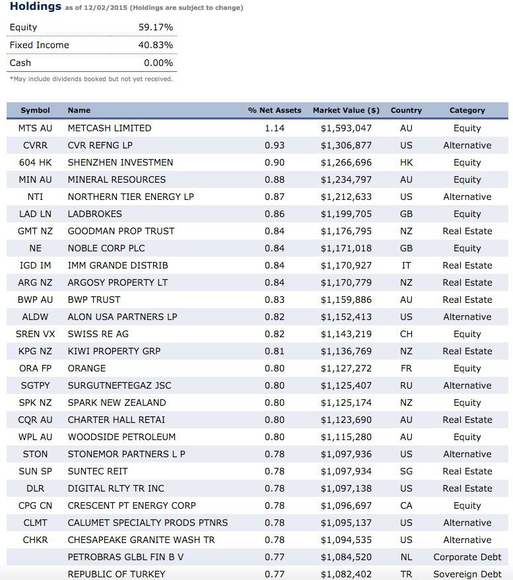Click the FR country cell
513x580 pixels.
pos(406,368)
